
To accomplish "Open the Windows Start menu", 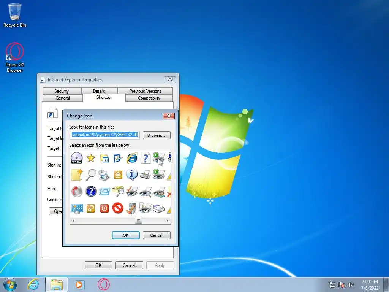I will click(10, 284).
